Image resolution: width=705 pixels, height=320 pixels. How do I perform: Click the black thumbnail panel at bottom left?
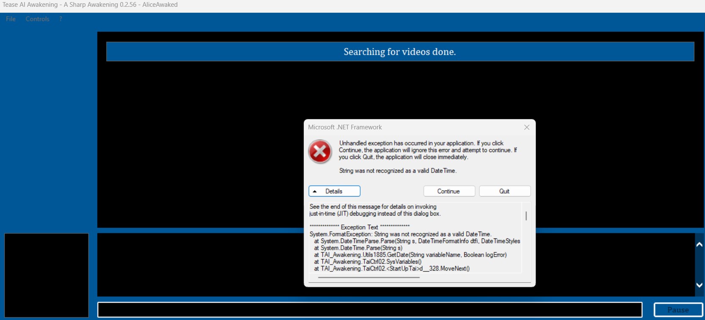47,275
